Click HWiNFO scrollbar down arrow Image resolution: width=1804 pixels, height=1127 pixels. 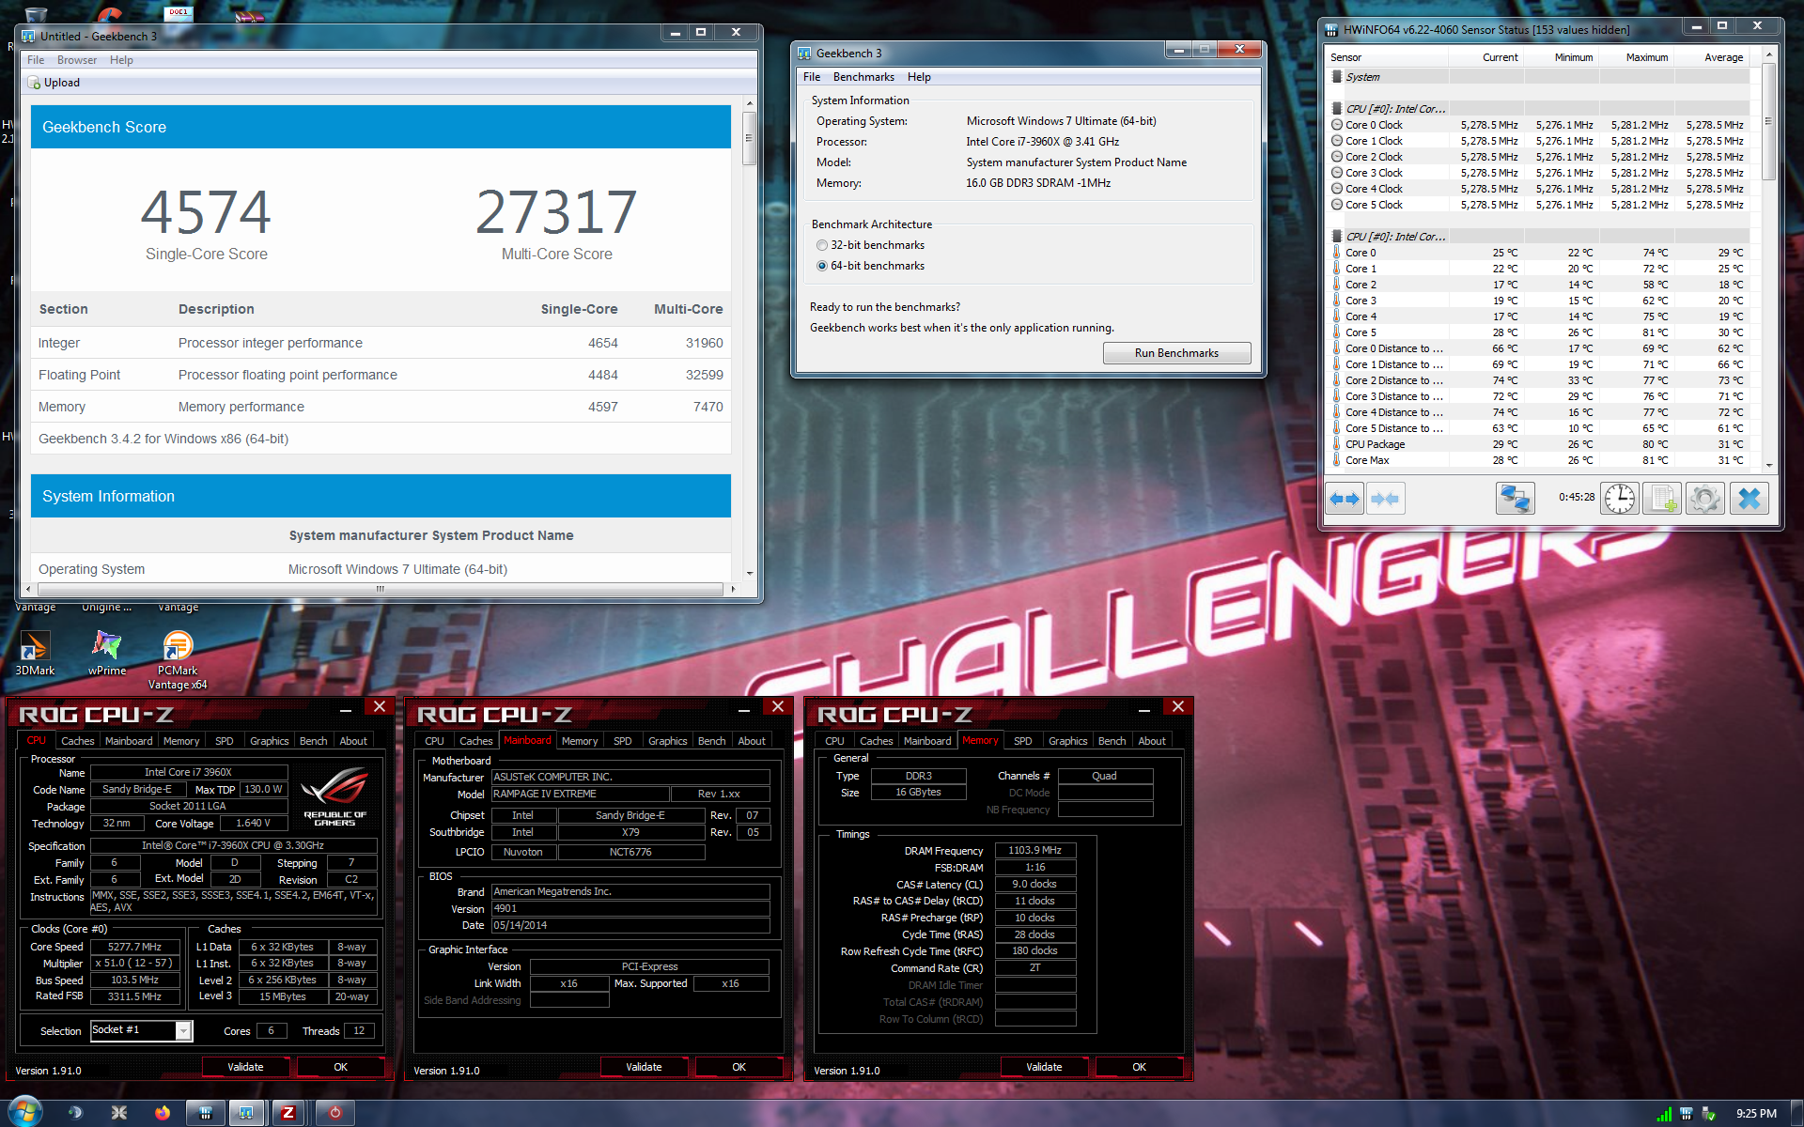pyautogui.click(x=1768, y=464)
